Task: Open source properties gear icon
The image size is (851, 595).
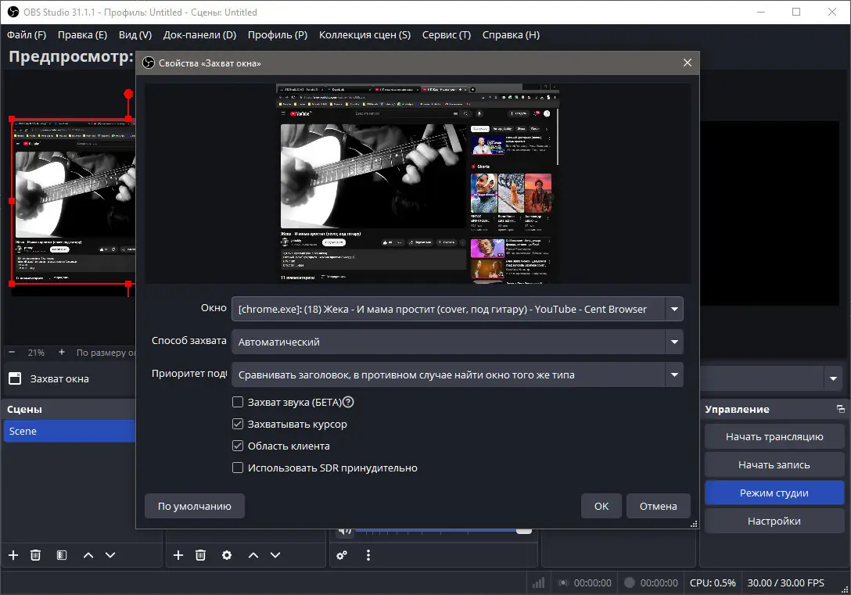Action: (227, 555)
